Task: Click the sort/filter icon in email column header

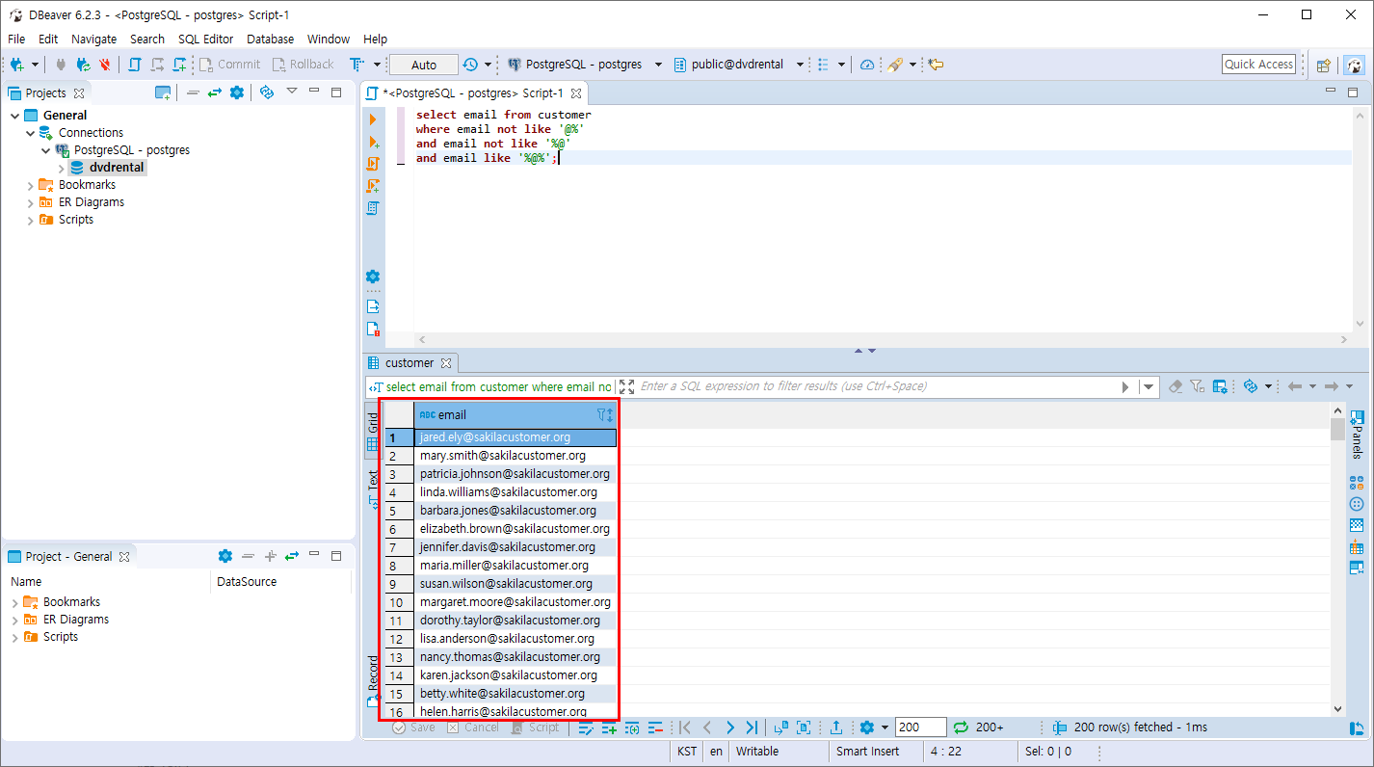Action: [605, 414]
